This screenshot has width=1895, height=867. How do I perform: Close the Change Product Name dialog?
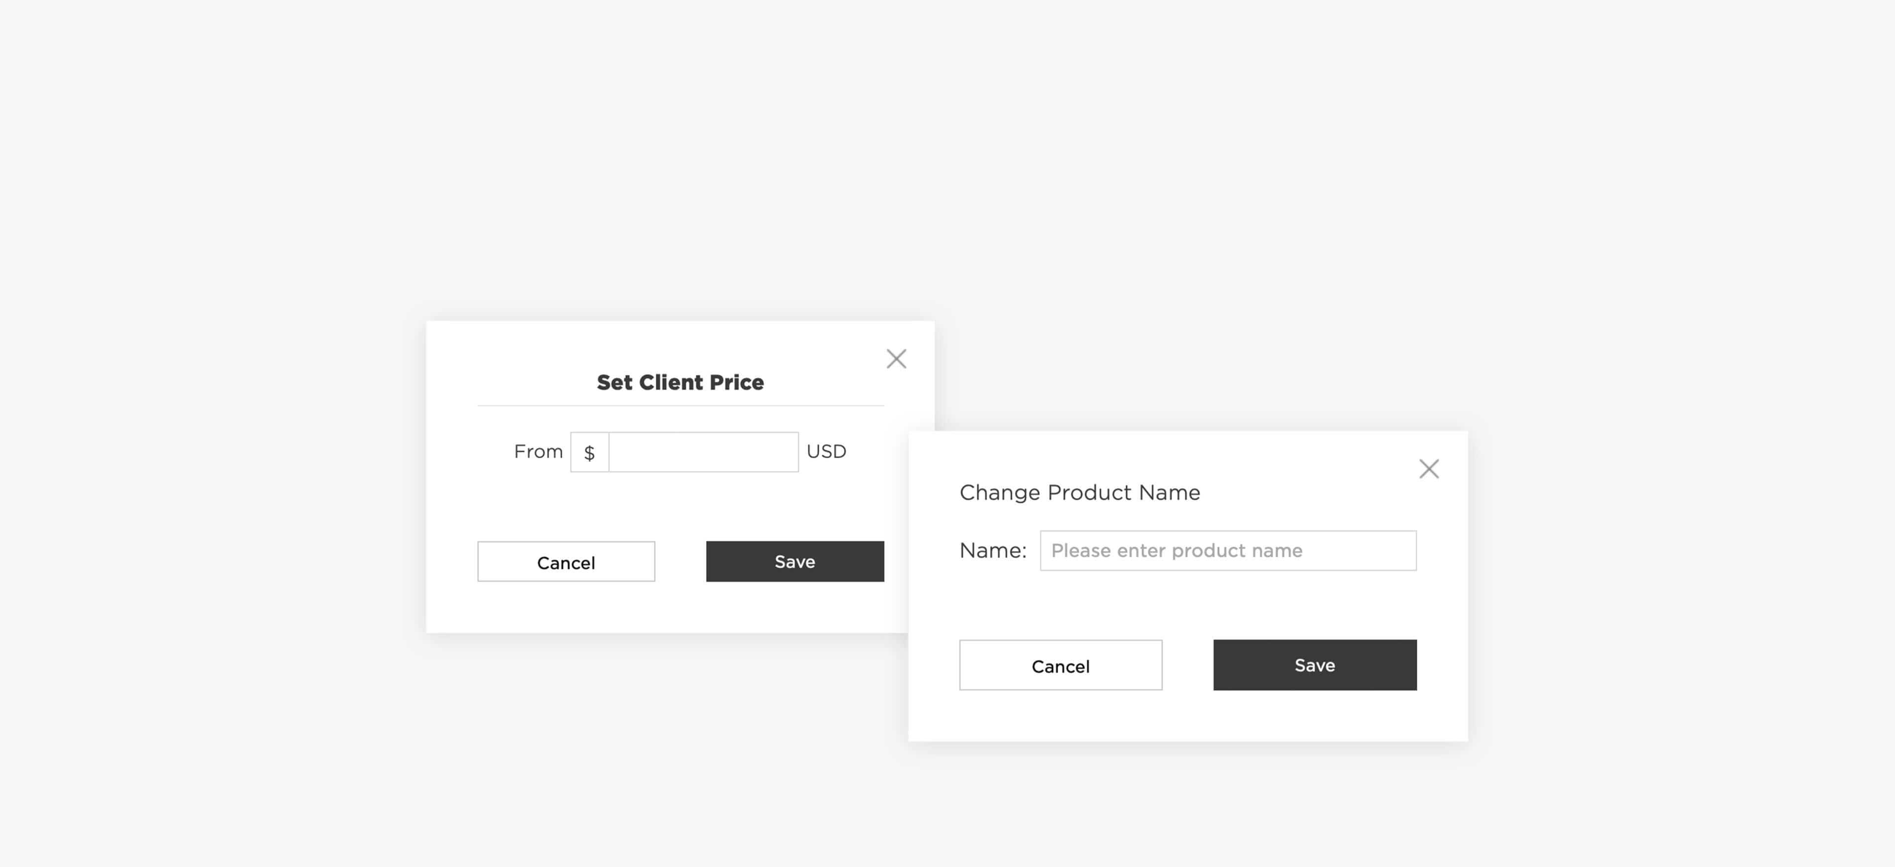(1429, 468)
